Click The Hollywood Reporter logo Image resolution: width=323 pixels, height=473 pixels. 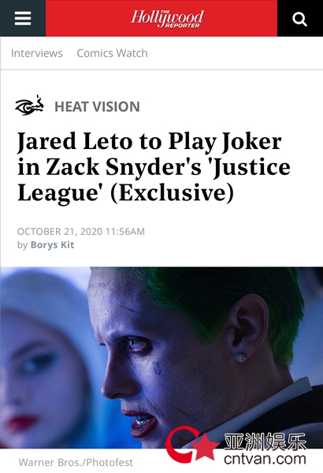point(167,19)
